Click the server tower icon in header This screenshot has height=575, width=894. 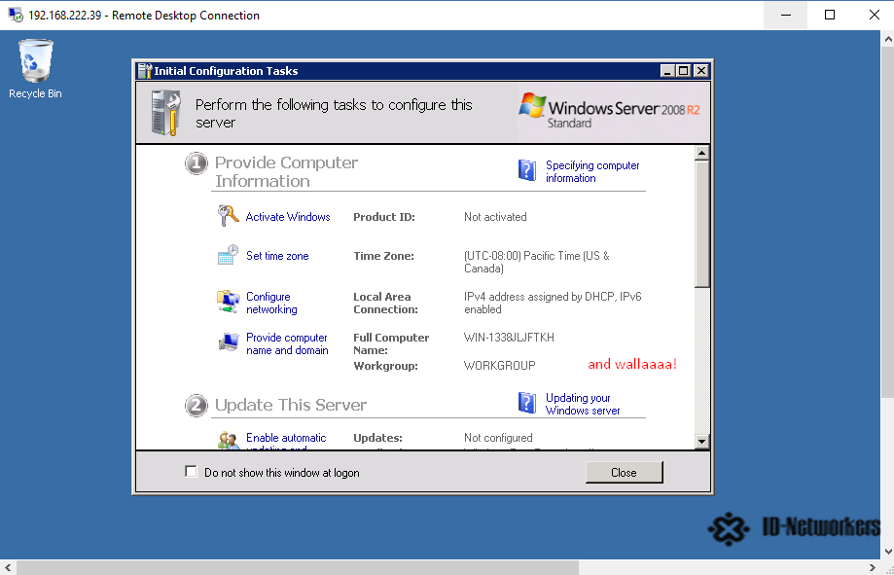click(x=166, y=113)
